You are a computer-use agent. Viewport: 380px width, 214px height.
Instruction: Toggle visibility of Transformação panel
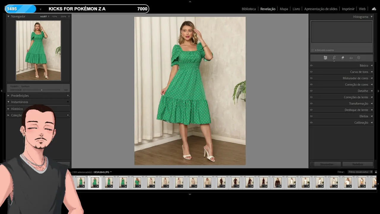[x=311, y=103]
